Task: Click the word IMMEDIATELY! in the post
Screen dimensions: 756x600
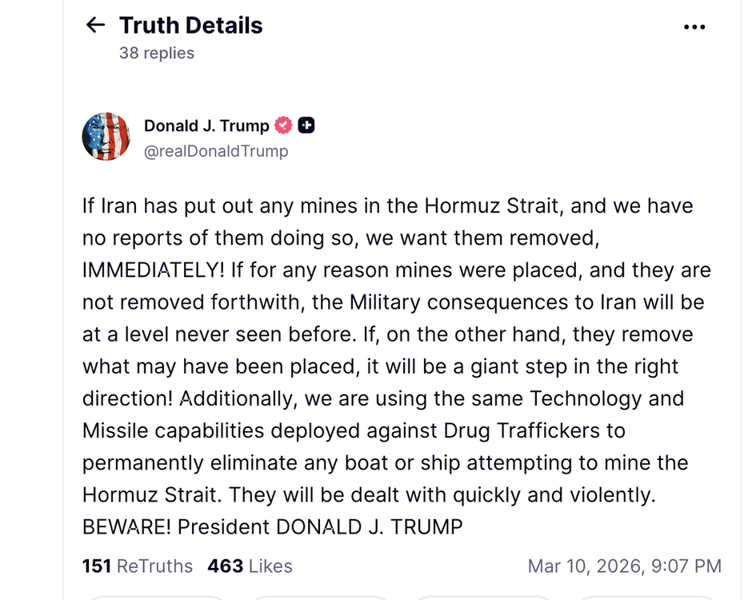Action: coord(154,270)
